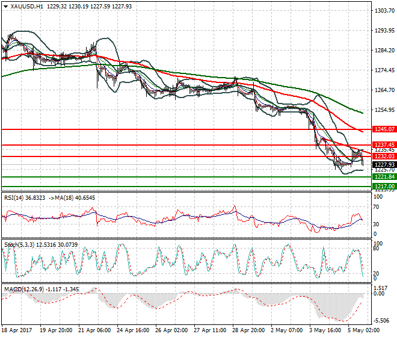Click the red 1245.07 resistance price label

[x=384, y=129]
